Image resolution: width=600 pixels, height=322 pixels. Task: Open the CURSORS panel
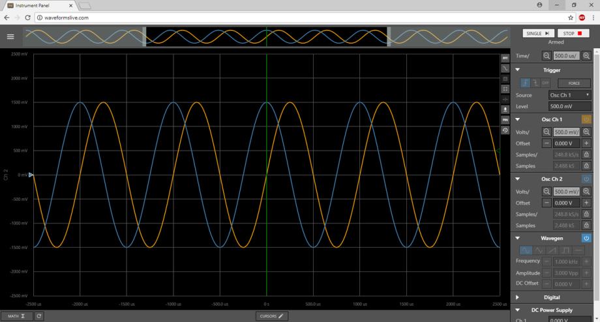[x=273, y=316]
